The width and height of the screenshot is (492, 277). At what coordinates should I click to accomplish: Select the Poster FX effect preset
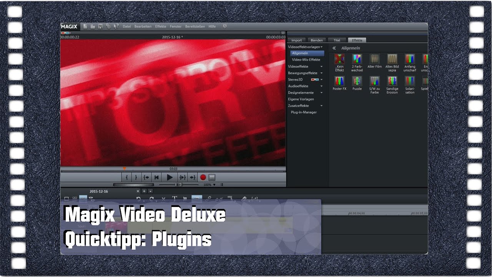click(x=339, y=83)
